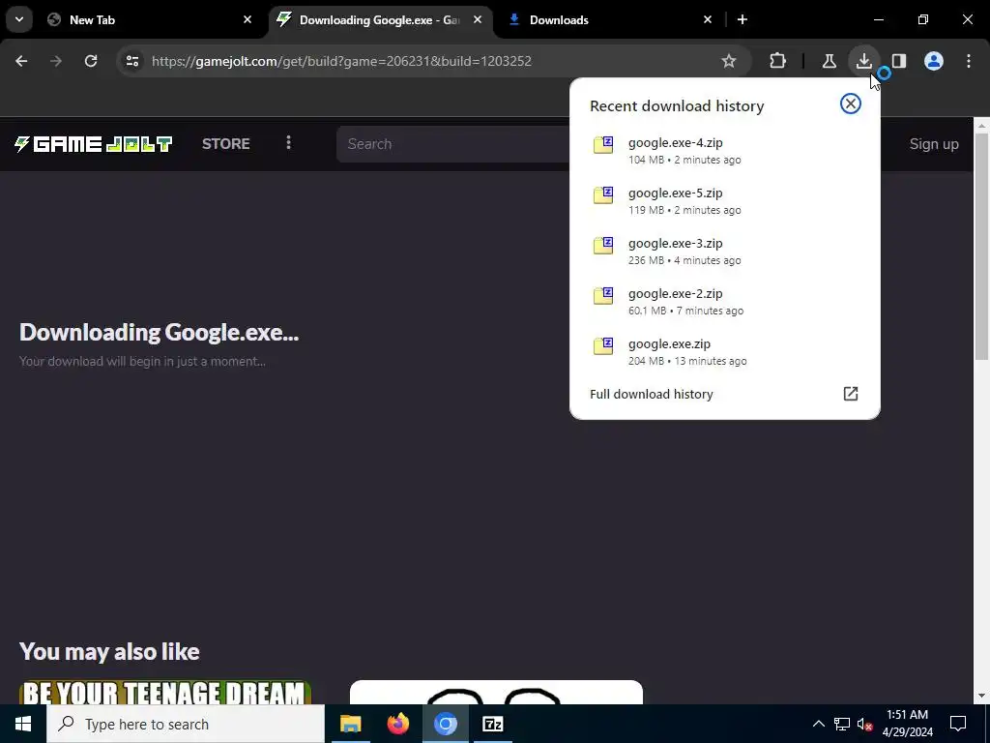Open the Windows Start menu
The width and height of the screenshot is (990, 743).
click(23, 724)
